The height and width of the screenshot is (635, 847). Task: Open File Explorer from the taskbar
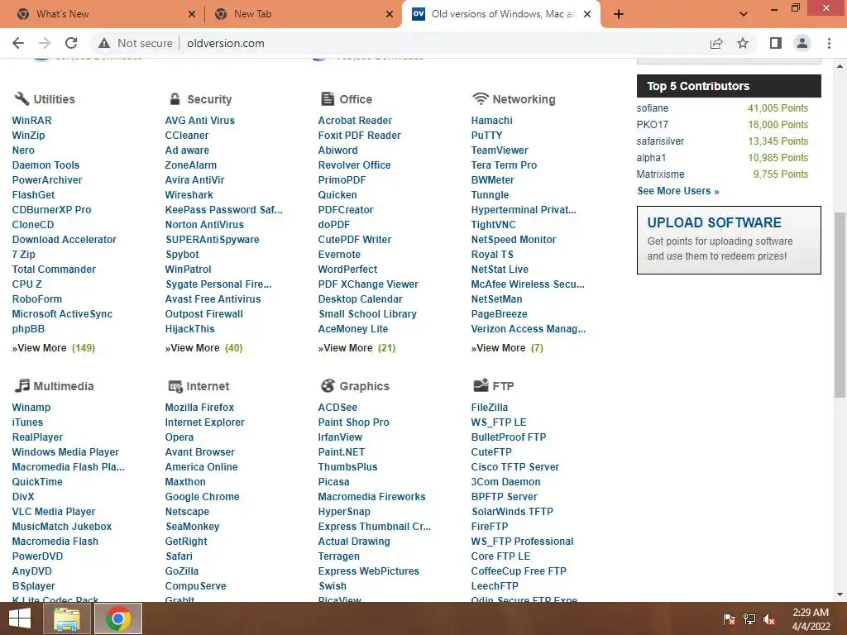[x=66, y=618]
